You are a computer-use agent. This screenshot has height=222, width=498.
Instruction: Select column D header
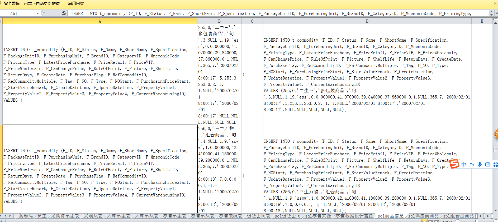(367, 21)
